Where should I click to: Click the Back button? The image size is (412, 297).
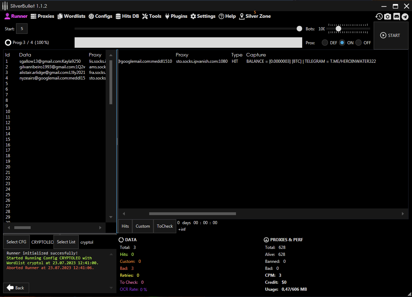(16, 288)
